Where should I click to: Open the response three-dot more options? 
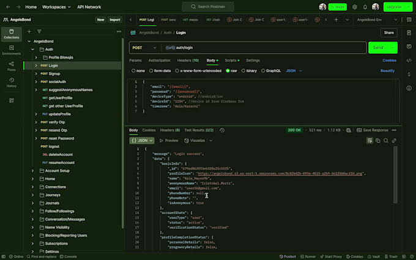[x=394, y=130]
